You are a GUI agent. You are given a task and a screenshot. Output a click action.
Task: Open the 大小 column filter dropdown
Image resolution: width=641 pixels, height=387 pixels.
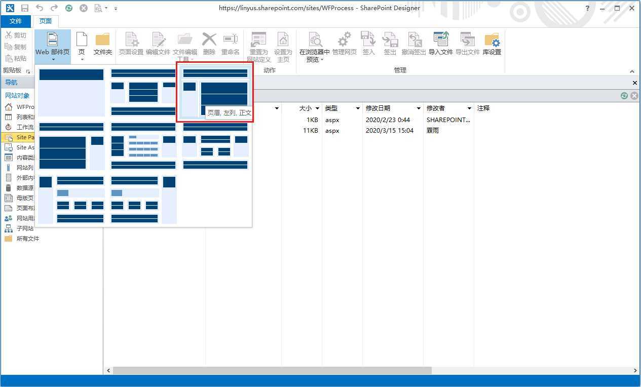tap(317, 108)
